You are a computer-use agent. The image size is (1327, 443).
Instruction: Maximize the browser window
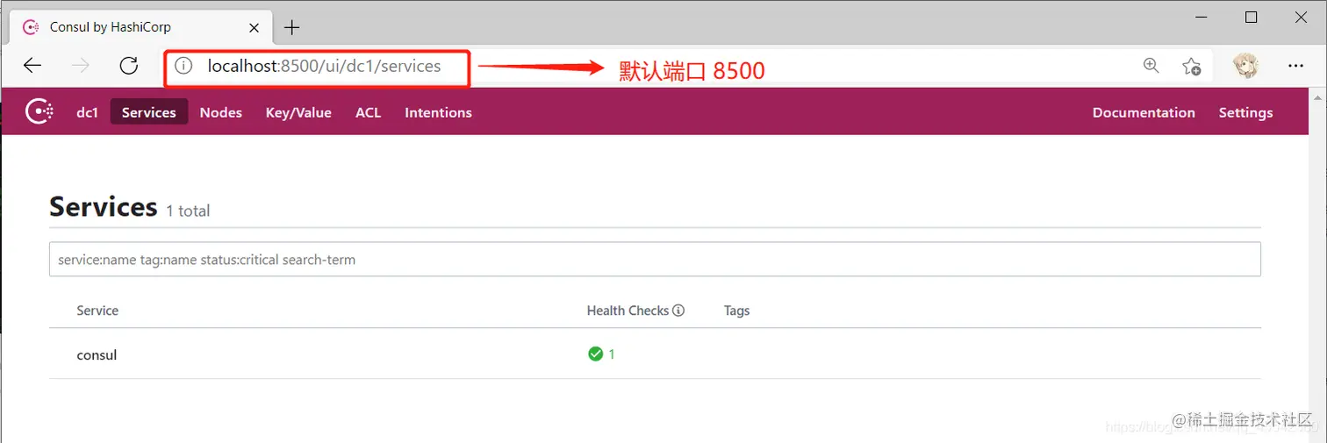coord(1252,18)
